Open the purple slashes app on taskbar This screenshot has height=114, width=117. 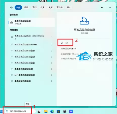click(x=71, y=111)
